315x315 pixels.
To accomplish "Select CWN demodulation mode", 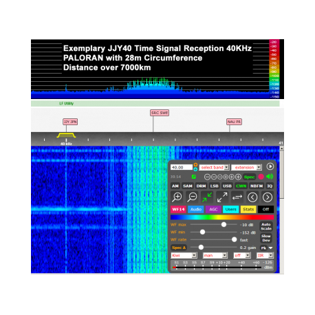I will pyautogui.click(x=241, y=186).
